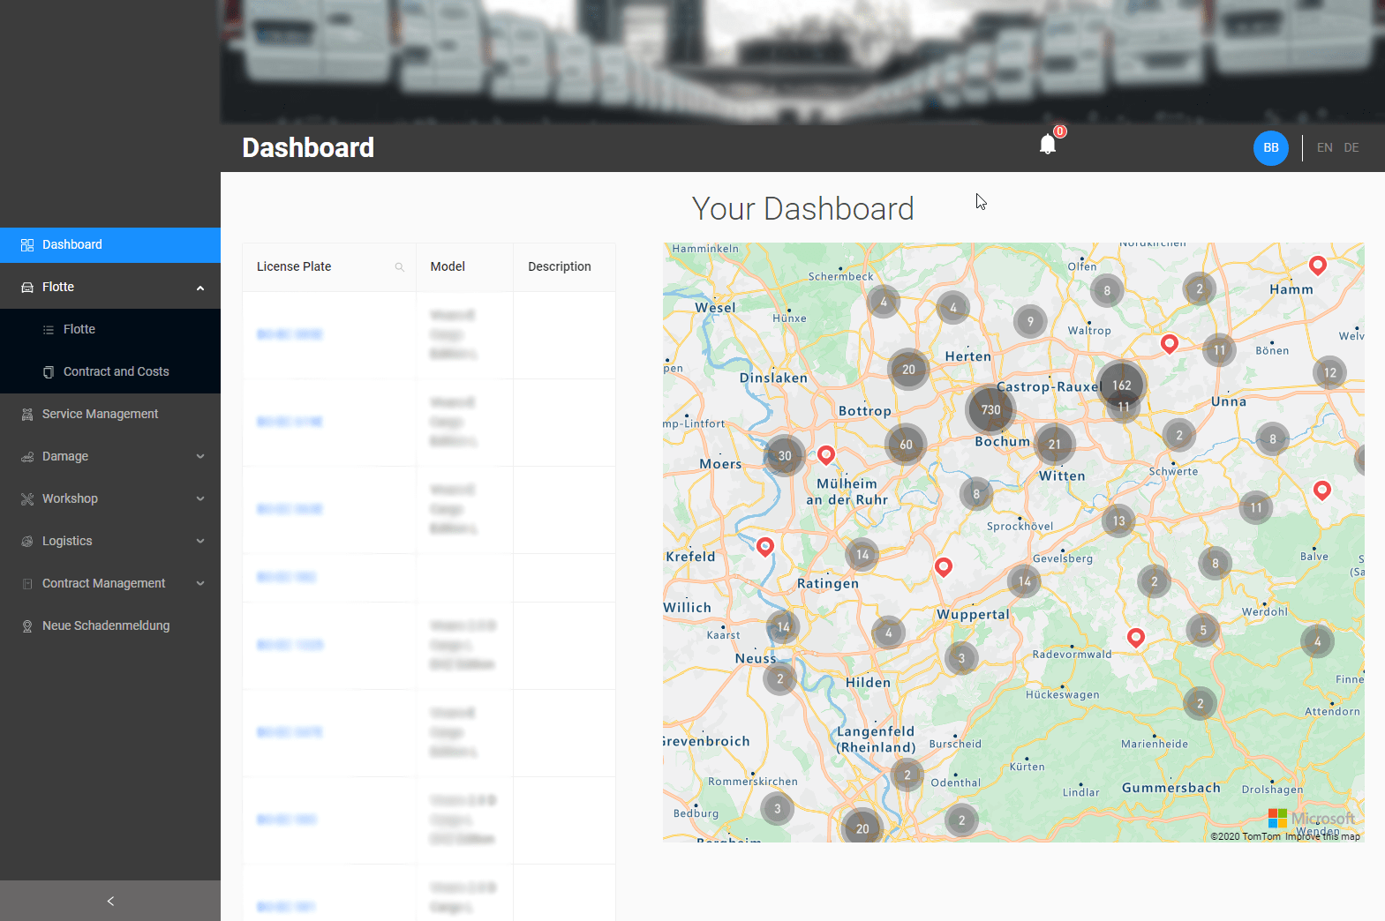
Task: Select the red pin near Hamm
Action: 1317,266
